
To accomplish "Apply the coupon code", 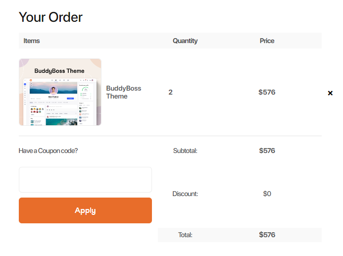I will coord(85,210).
